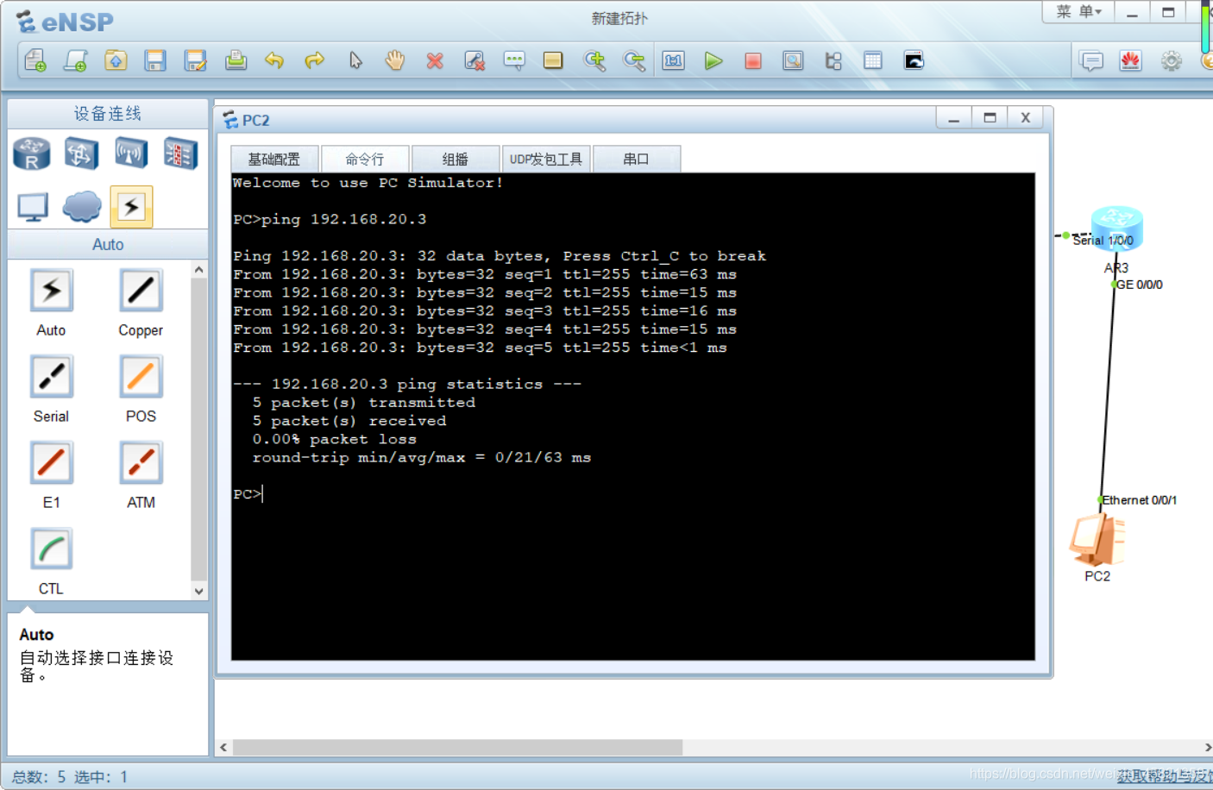Click the cable list scroll-down arrow

pyautogui.click(x=199, y=591)
